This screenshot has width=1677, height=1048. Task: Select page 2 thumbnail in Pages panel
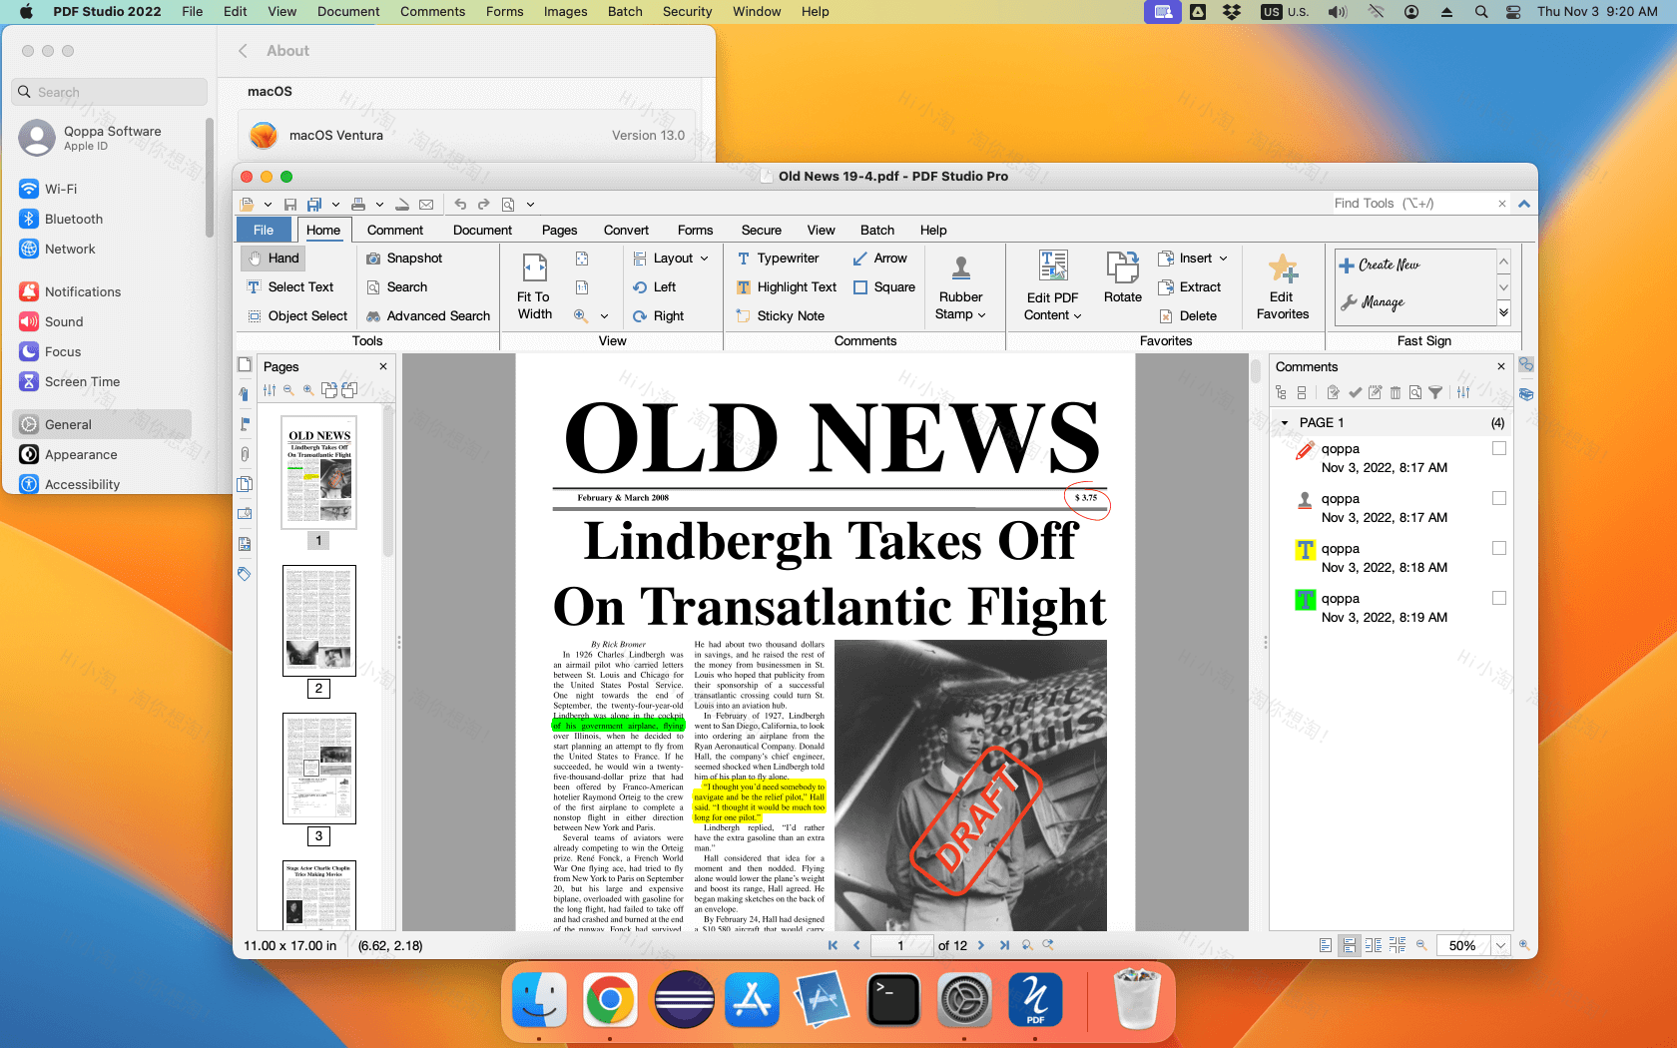(x=318, y=621)
